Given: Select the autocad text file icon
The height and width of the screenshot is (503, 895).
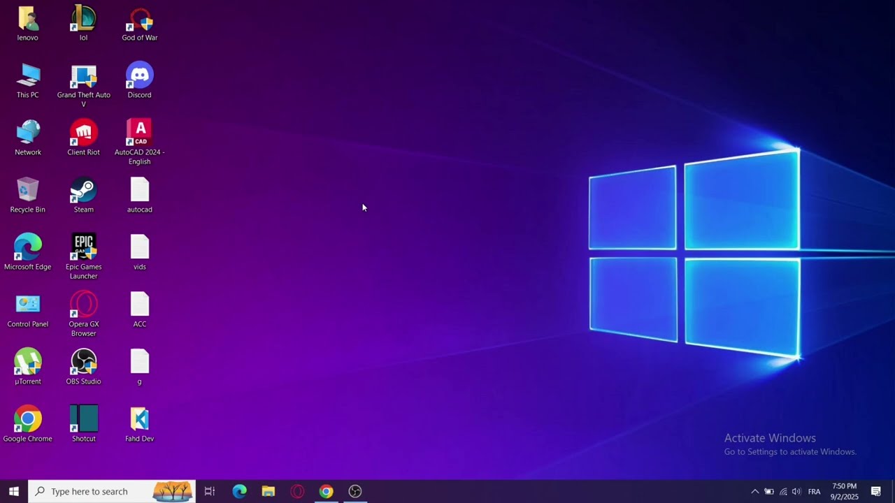Looking at the screenshot, I should pos(139,196).
